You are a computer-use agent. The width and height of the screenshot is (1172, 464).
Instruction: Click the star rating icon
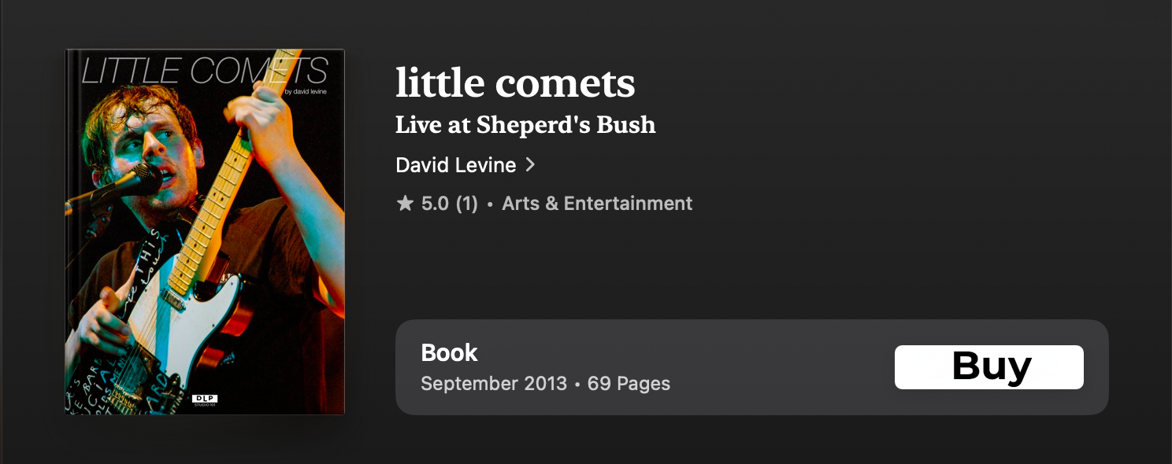(x=405, y=204)
